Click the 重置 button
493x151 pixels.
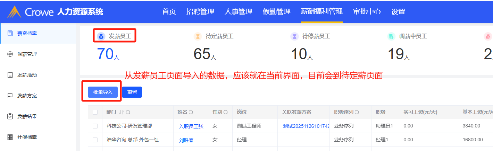(x=132, y=92)
